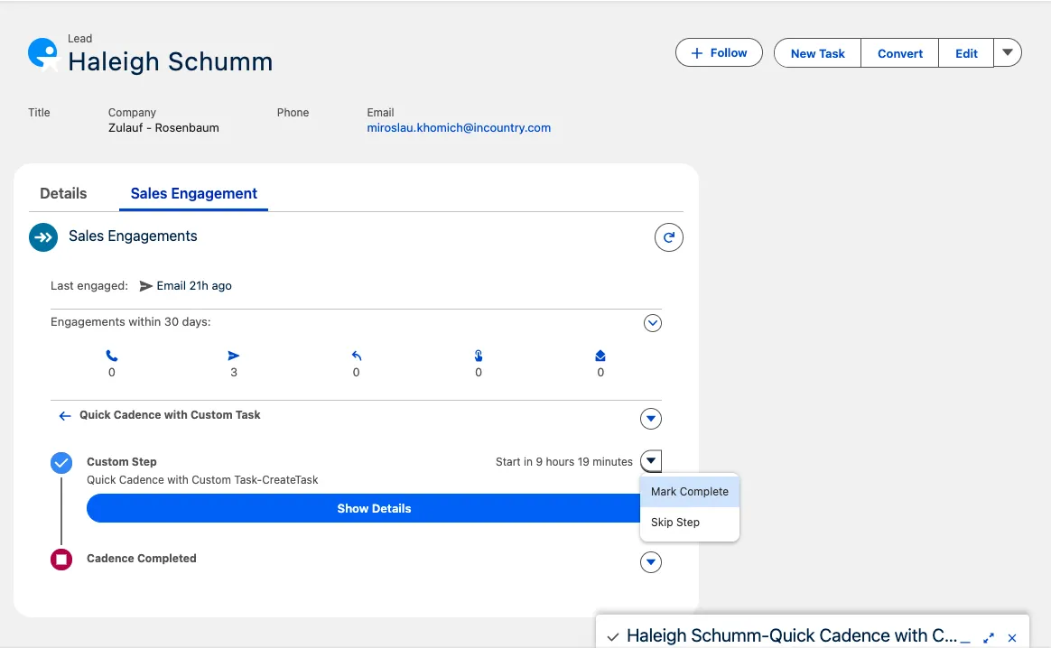Click the email replies arrow icon
The height and width of the screenshot is (648, 1051).
[x=357, y=356]
